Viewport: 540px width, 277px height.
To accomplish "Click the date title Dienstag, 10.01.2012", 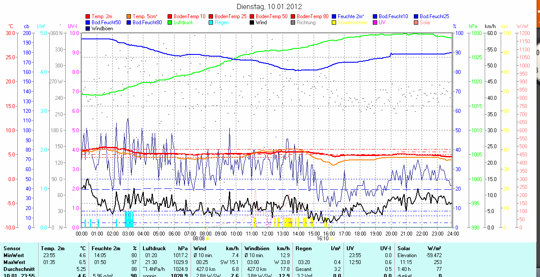I will tap(270, 6).
